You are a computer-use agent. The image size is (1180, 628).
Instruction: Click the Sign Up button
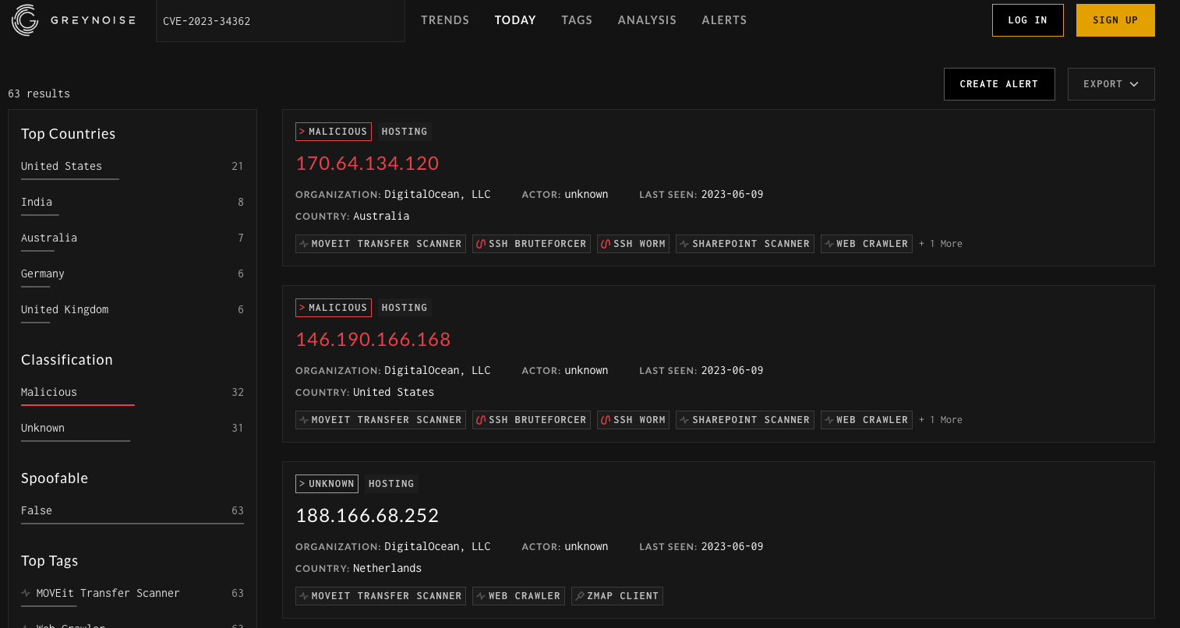tap(1115, 20)
